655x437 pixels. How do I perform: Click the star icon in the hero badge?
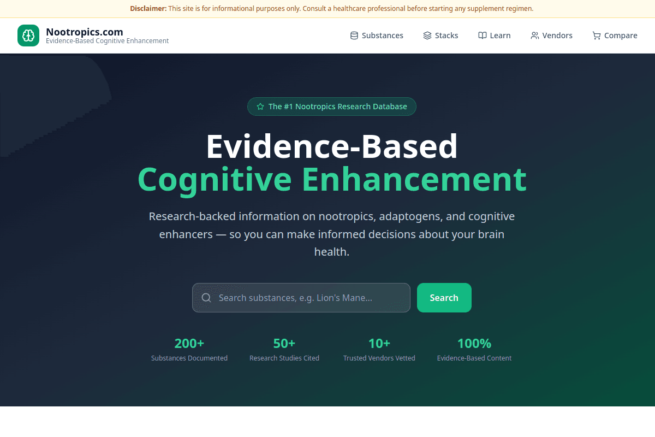pos(261,107)
